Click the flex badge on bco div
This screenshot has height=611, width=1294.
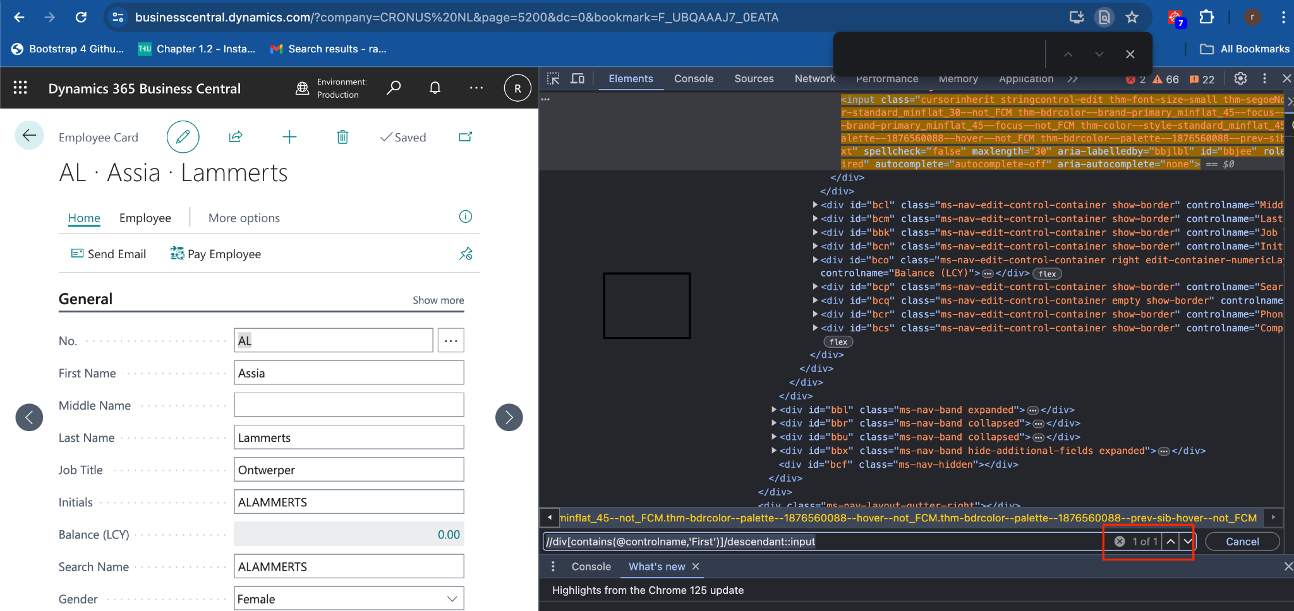pos(1047,273)
